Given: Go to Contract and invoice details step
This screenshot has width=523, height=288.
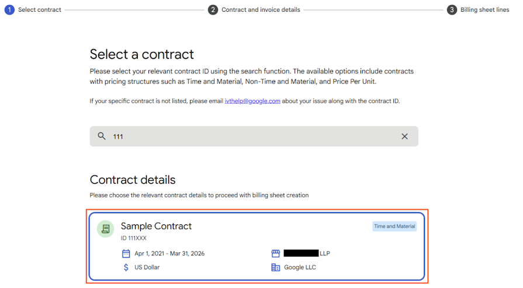Looking at the screenshot, I should point(261,10).
